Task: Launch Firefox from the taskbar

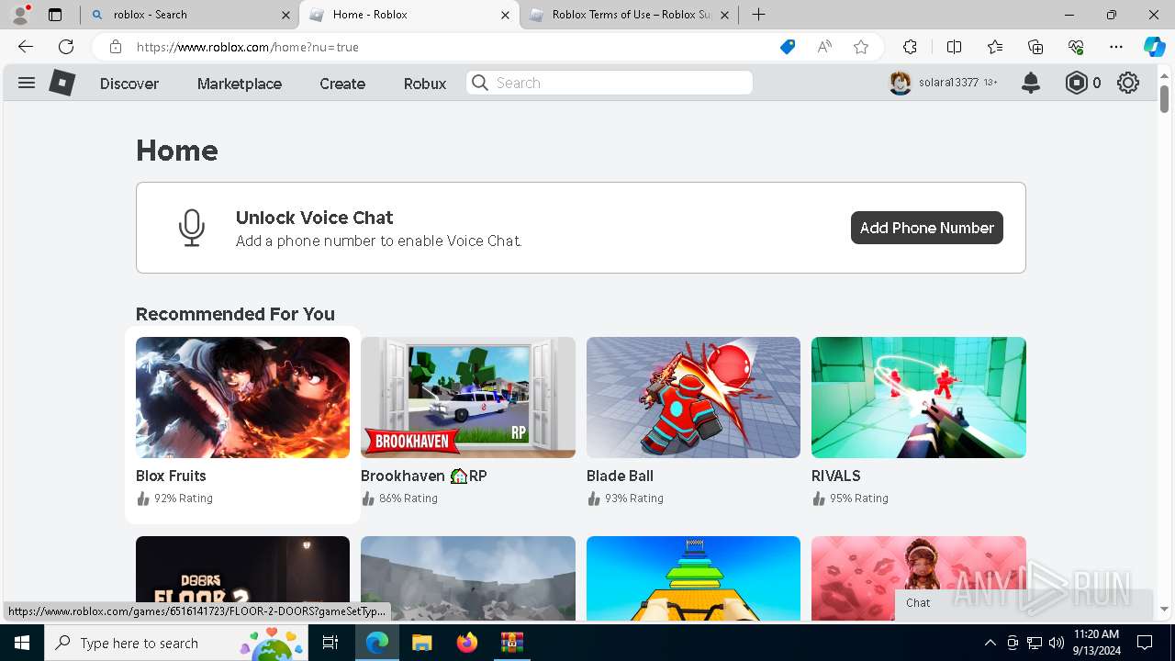Action: click(x=466, y=643)
